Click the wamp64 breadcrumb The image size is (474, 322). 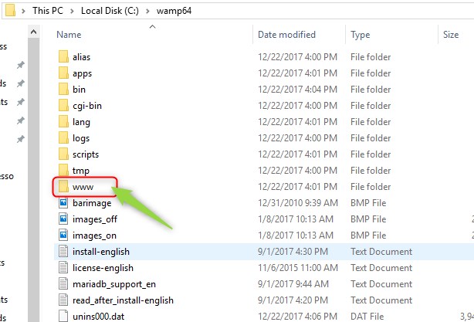[x=174, y=11]
